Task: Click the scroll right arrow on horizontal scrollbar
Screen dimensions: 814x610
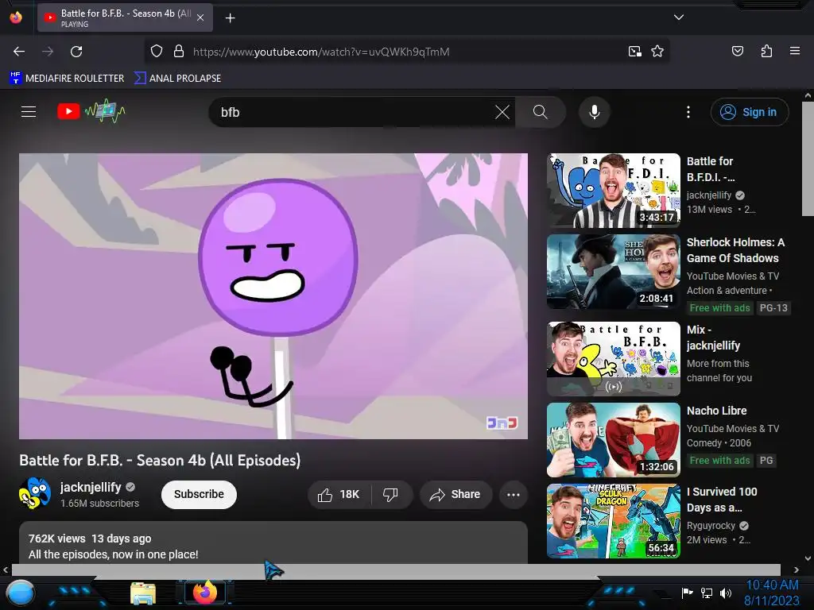Action: 796,569
